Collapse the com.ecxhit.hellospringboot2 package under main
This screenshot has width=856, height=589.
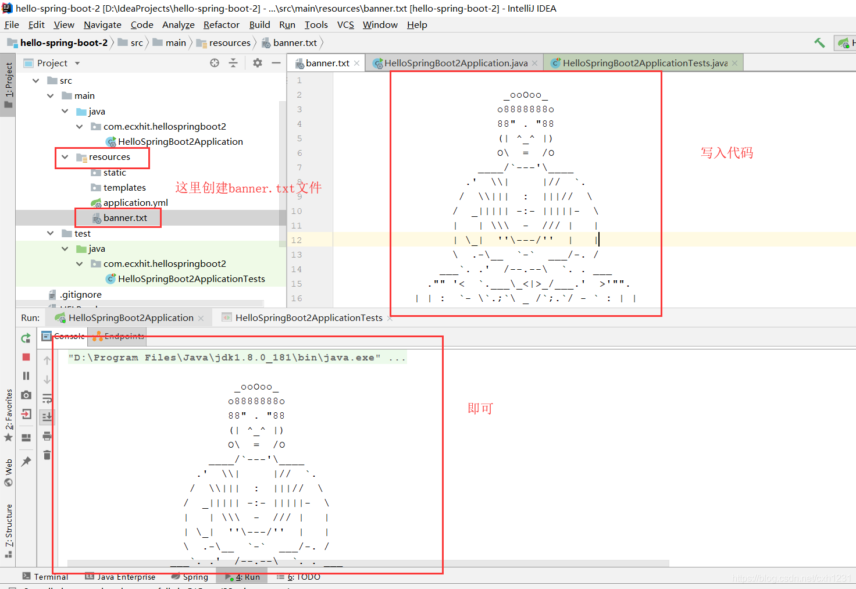(80, 126)
